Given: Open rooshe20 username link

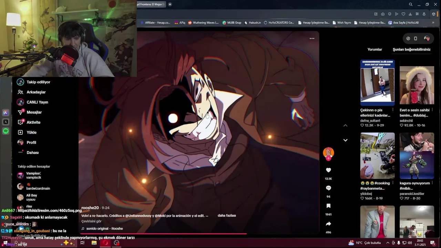Looking at the screenshot, I should point(90,208).
